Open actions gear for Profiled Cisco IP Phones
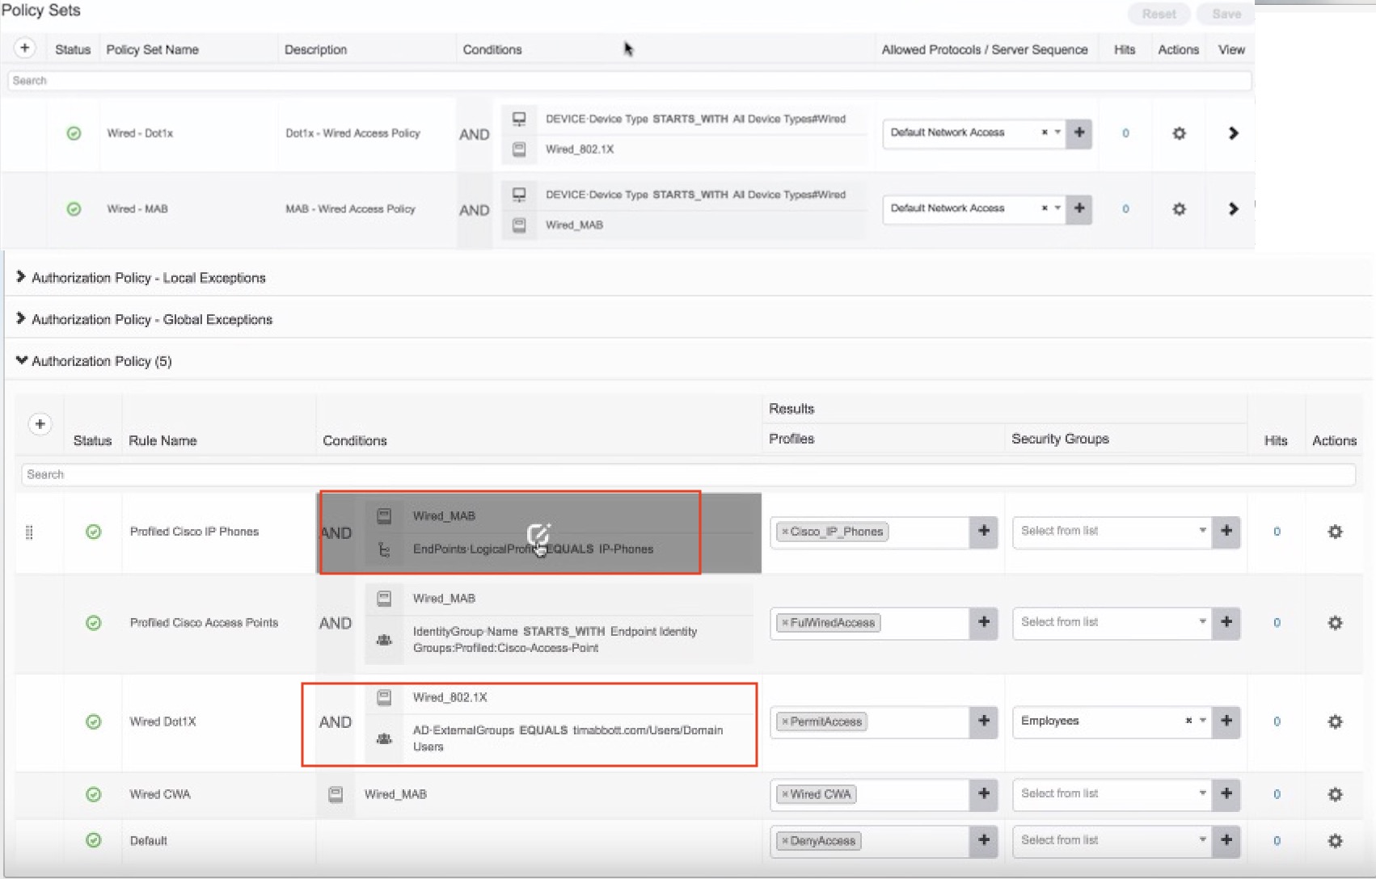Image resolution: width=1376 pixels, height=879 pixels. pos(1335,532)
